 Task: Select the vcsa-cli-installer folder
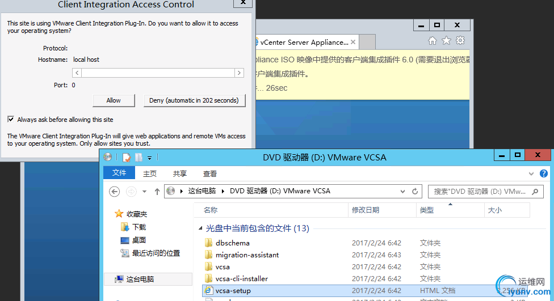point(242,279)
